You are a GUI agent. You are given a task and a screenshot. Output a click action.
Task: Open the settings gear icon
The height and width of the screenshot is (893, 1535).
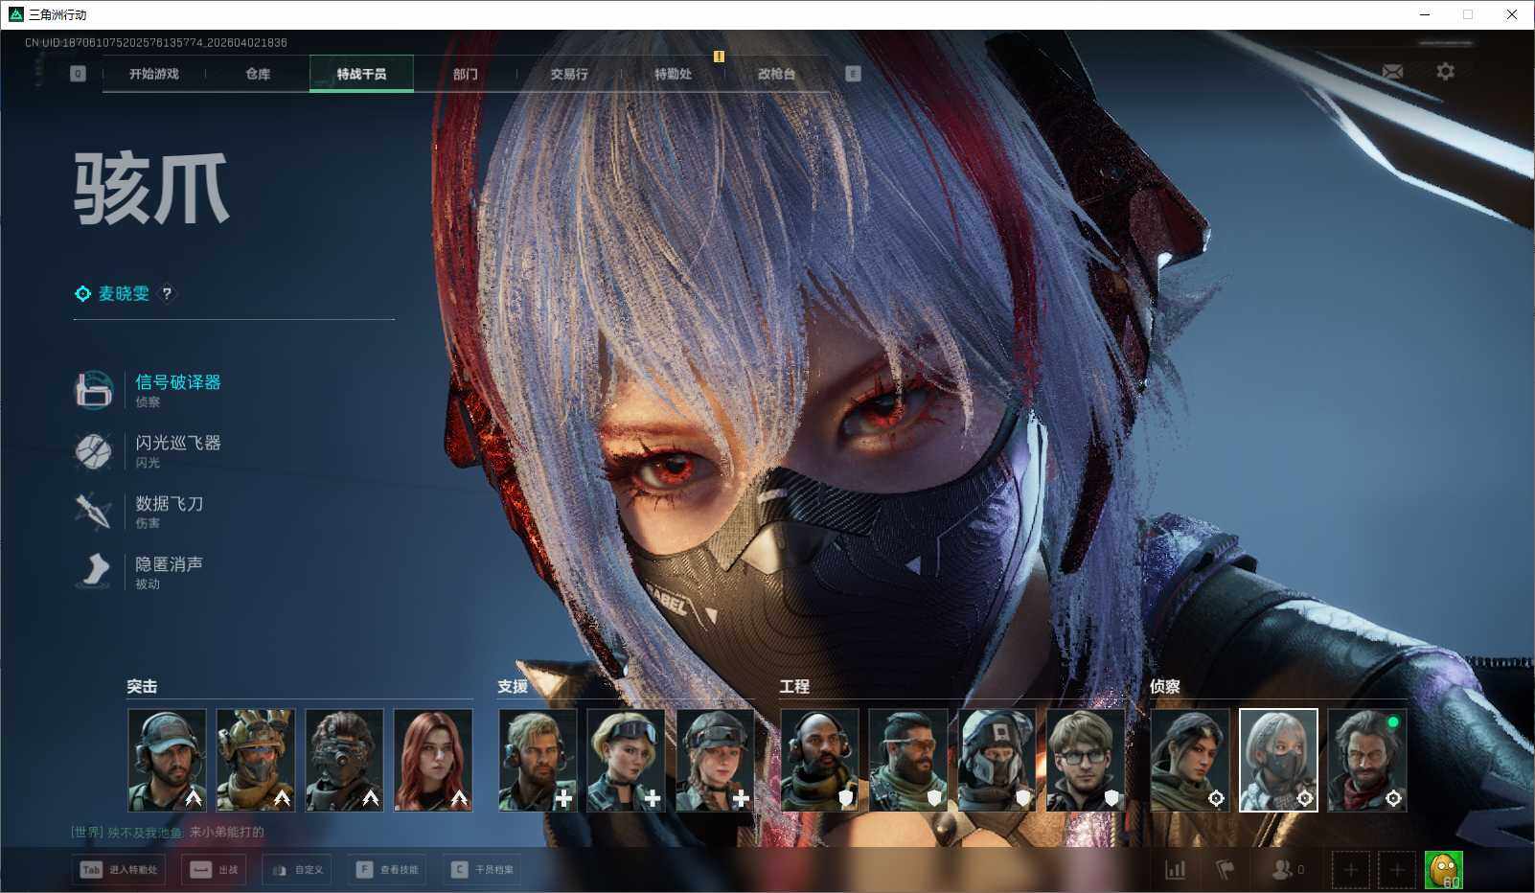click(x=1445, y=72)
